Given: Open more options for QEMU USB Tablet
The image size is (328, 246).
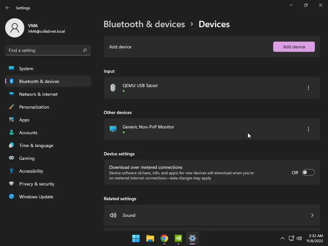Looking at the screenshot, I should click(308, 88).
